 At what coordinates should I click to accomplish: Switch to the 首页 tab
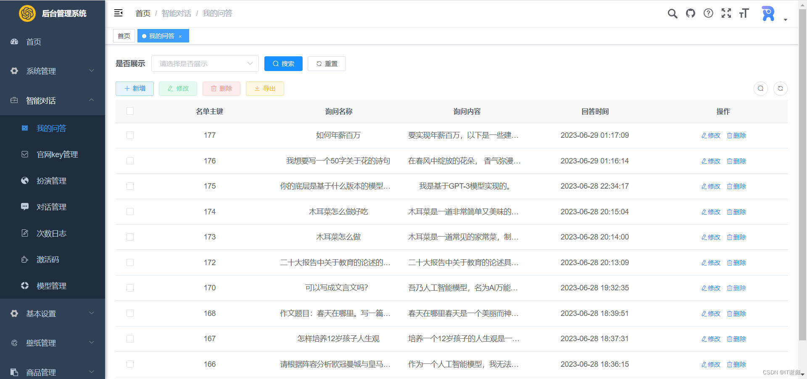tap(124, 36)
